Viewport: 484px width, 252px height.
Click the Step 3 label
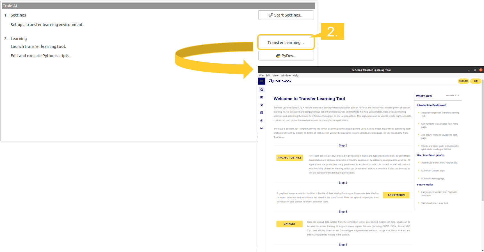[x=343, y=211]
